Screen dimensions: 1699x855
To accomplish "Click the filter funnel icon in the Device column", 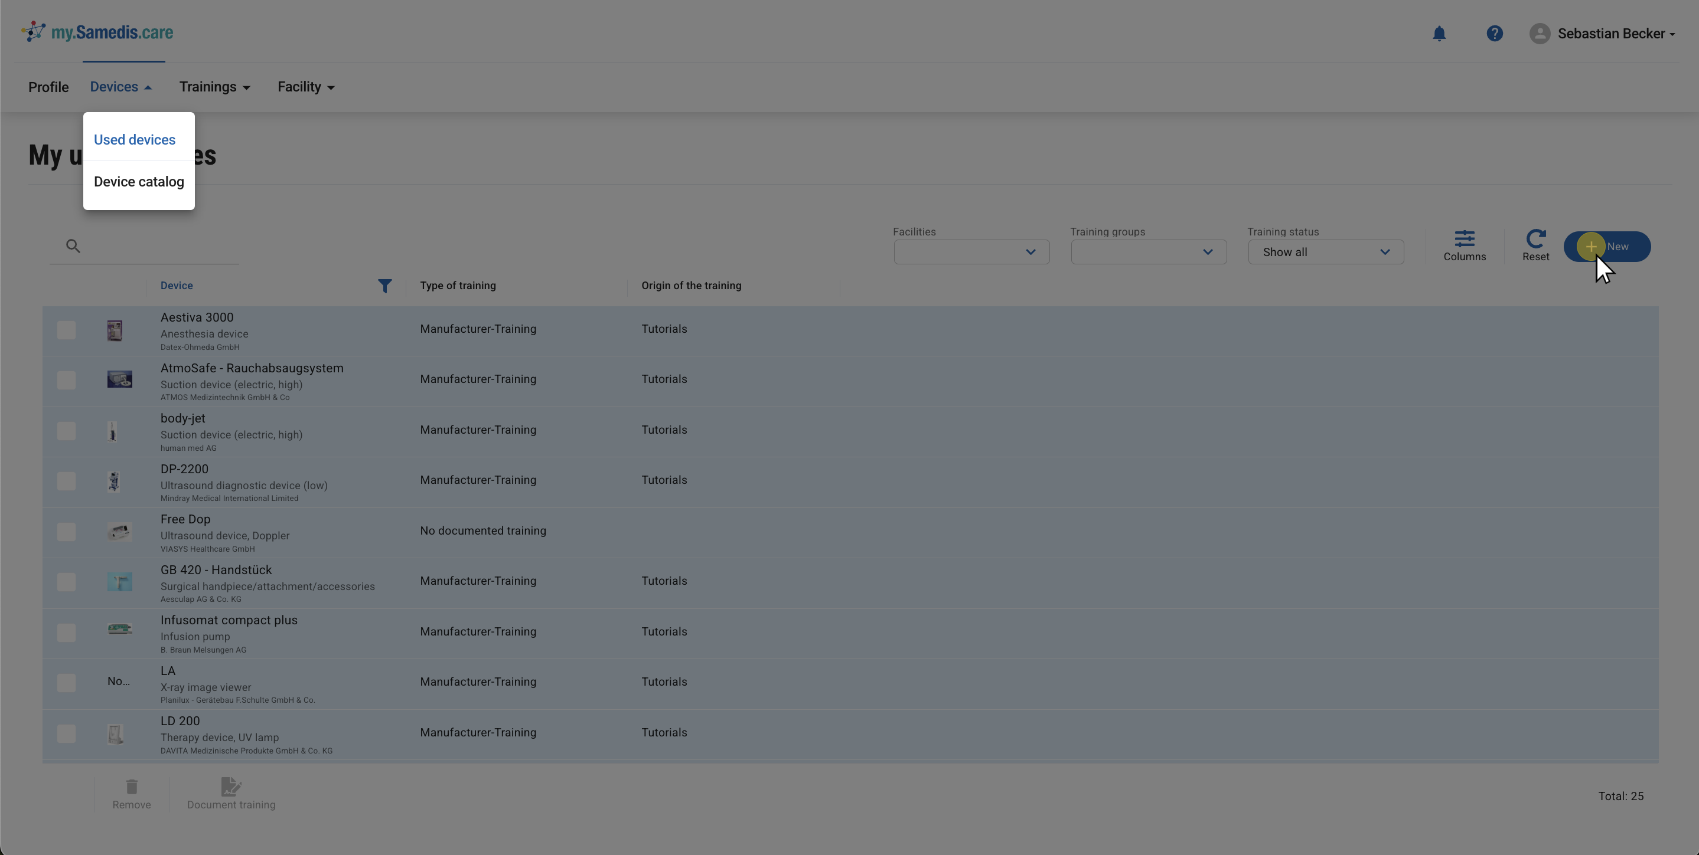I will click(384, 286).
